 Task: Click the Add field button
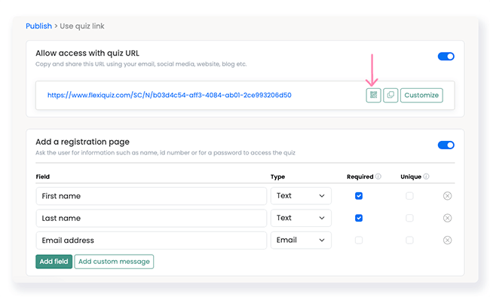point(54,262)
